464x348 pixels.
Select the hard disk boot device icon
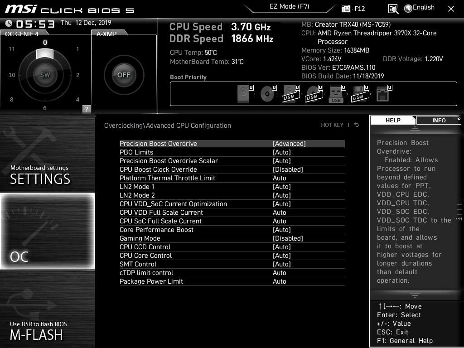click(244, 94)
